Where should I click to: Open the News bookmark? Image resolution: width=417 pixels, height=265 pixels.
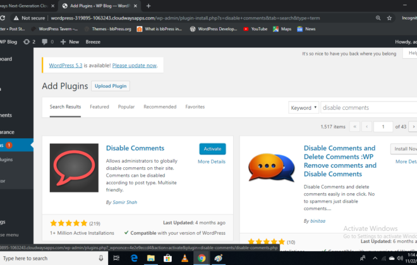(306, 29)
